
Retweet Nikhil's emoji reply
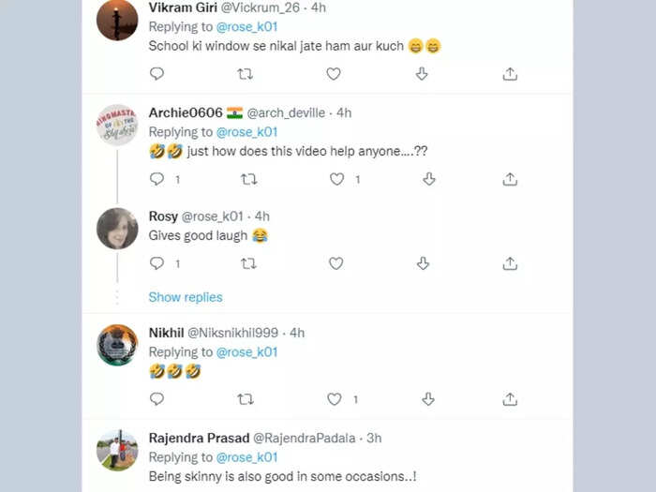pyautogui.click(x=246, y=399)
